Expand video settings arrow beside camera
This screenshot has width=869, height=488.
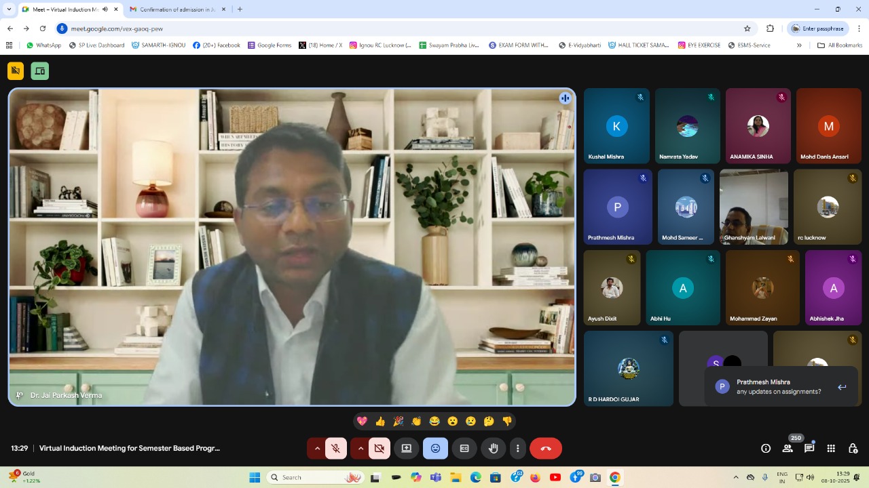click(360, 449)
